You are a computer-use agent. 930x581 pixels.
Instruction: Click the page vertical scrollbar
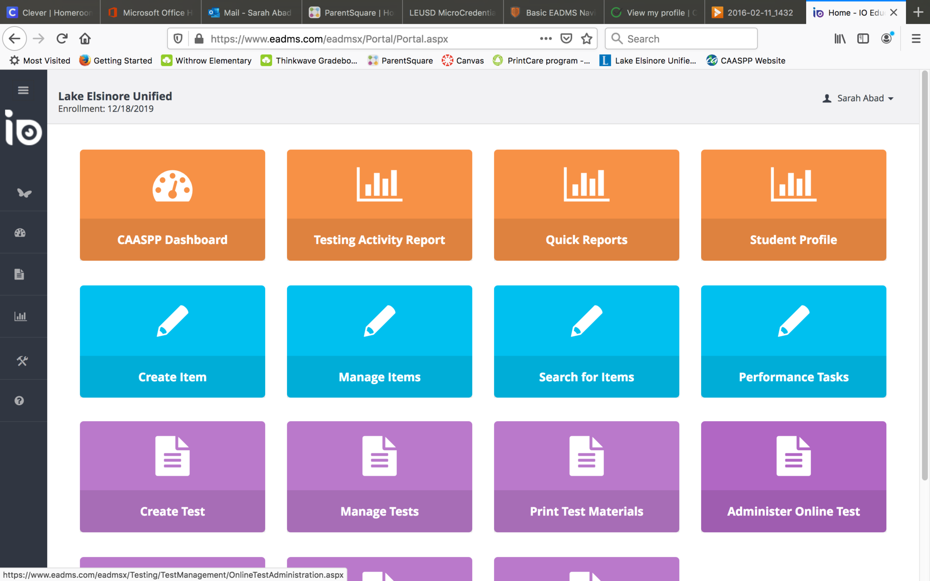(x=925, y=272)
